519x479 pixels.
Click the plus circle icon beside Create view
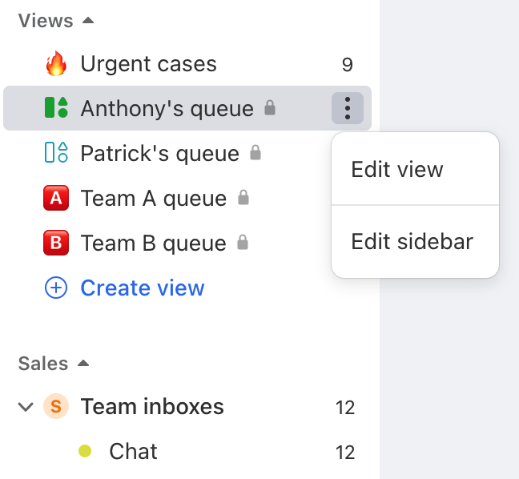coord(56,288)
